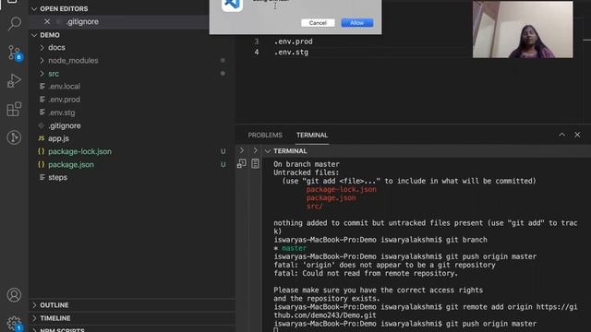Click the webcam video thumbnail
591x332 pixels.
pos(523,30)
